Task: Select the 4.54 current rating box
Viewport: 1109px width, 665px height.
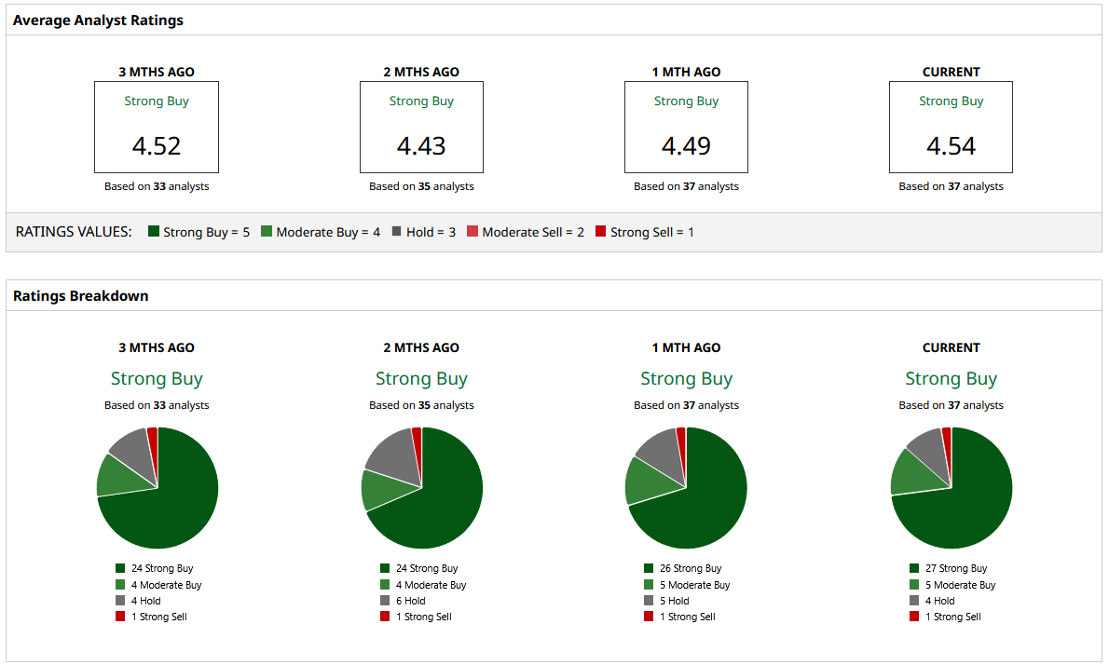Action: click(951, 128)
